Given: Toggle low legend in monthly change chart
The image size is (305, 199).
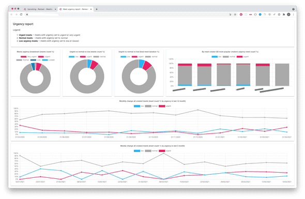Looking at the screenshot, I should pos(139,106).
